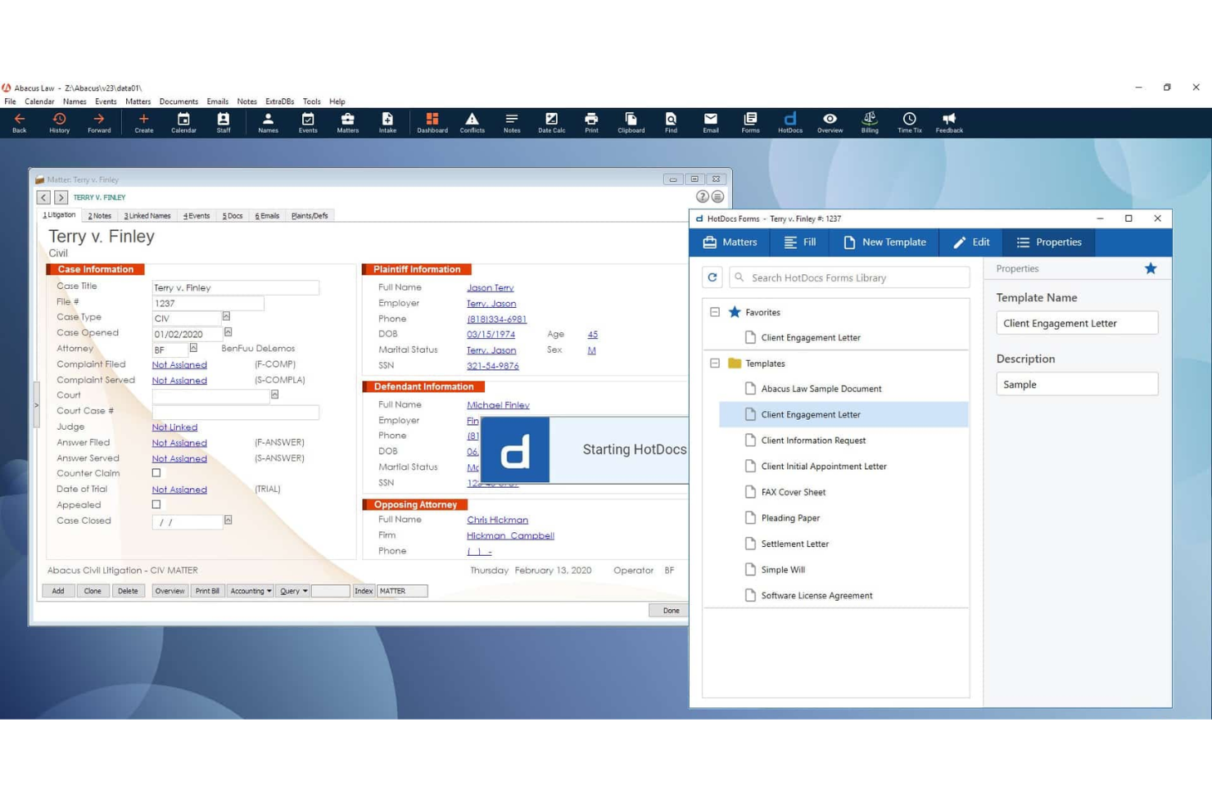The image size is (1212, 808).
Task: Open the Clipboard toolbar icon
Action: (x=631, y=123)
